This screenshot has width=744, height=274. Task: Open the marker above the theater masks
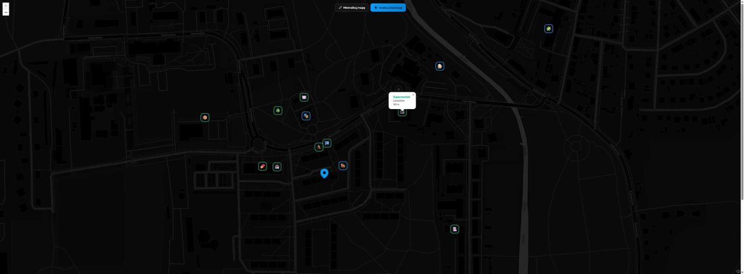tap(304, 97)
